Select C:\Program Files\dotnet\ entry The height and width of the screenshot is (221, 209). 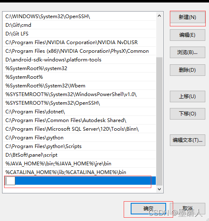(x=79, y=112)
